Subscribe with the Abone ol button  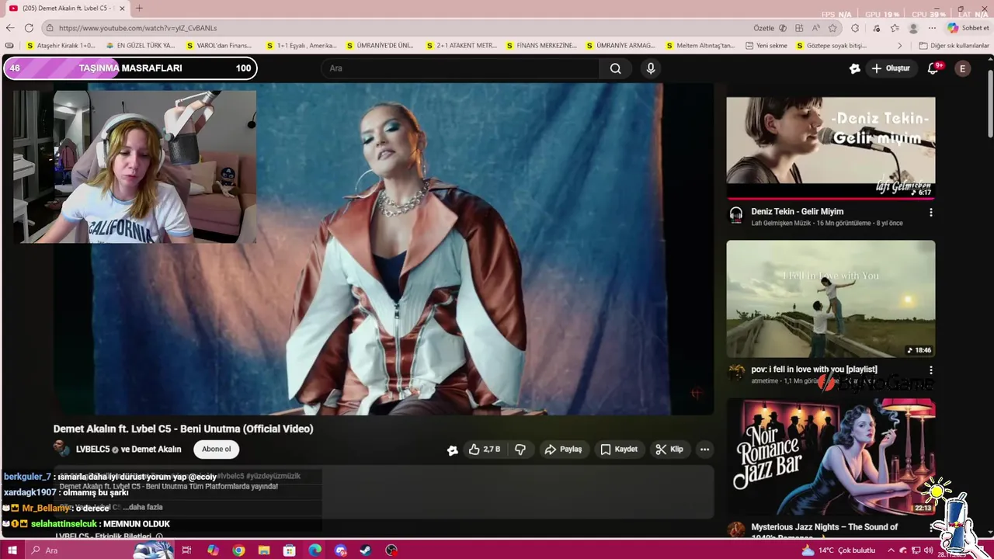coord(216,449)
